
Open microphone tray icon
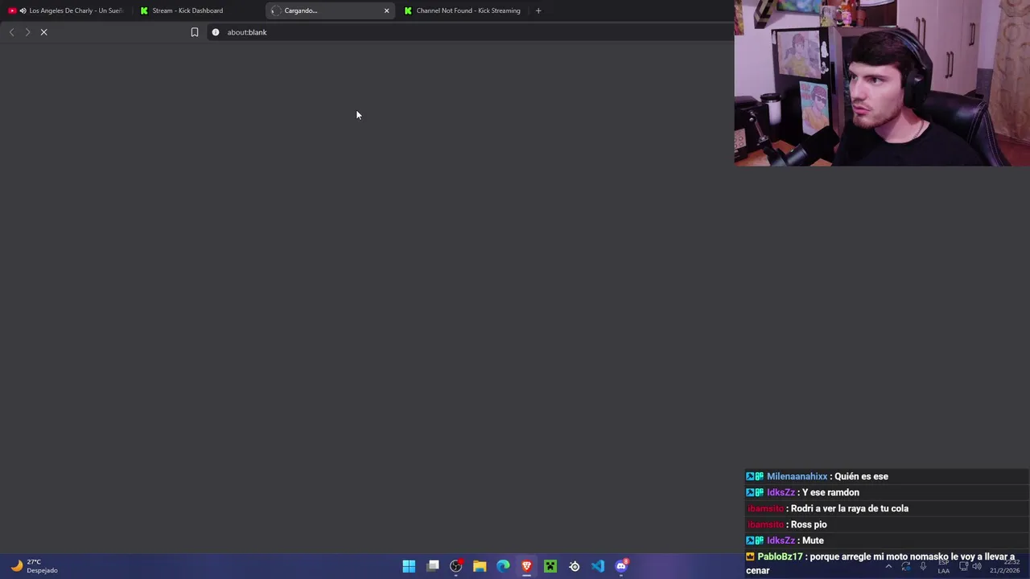(x=923, y=566)
